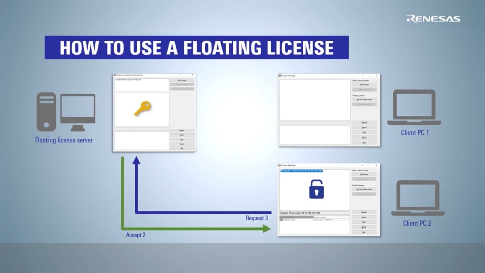Click Get into offline mode in Client PC 1 window
Screen dimensions: 485x273
pyautogui.click(x=364, y=100)
